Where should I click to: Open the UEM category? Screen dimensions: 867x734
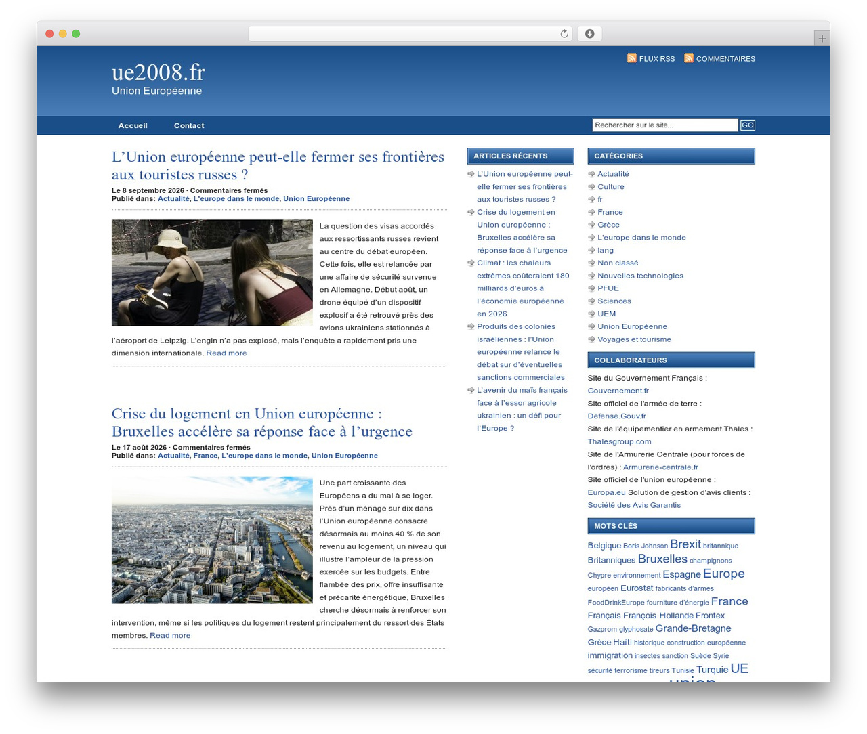click(x=607, y=314)
